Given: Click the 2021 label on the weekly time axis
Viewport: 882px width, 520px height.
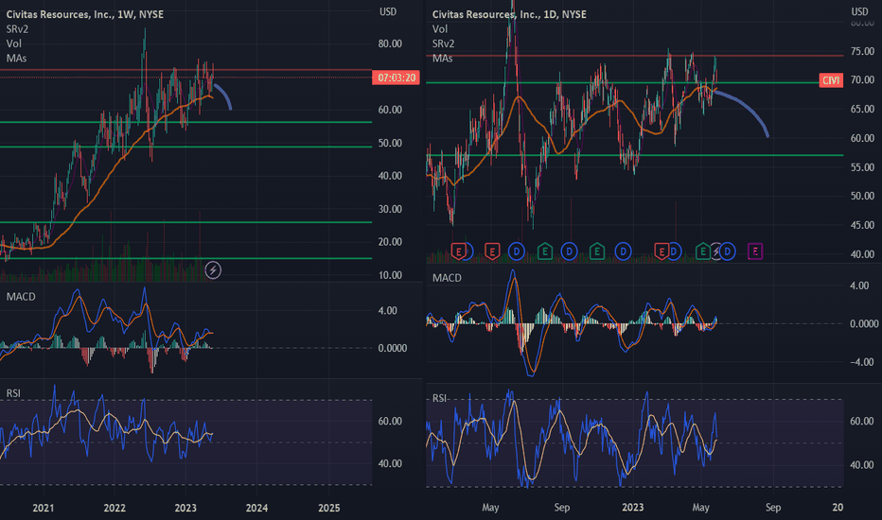Looking at the screenshot, I should [44, 508].
